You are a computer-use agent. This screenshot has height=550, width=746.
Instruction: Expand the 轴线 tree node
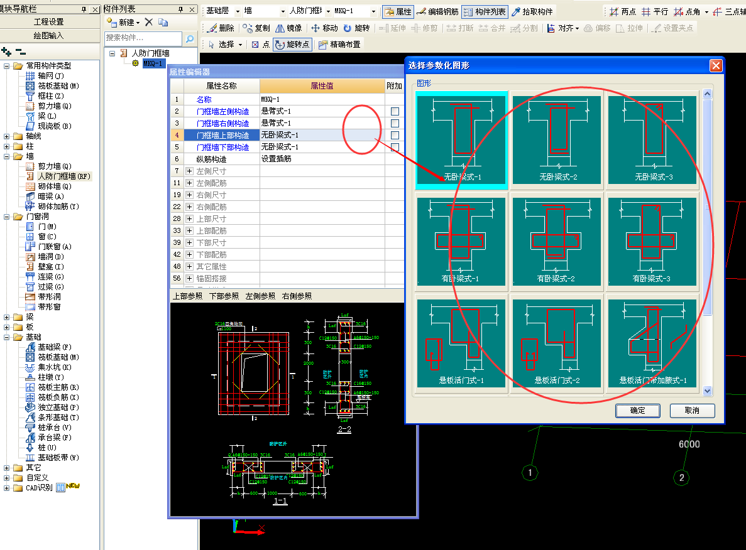[x=7, y=136]
